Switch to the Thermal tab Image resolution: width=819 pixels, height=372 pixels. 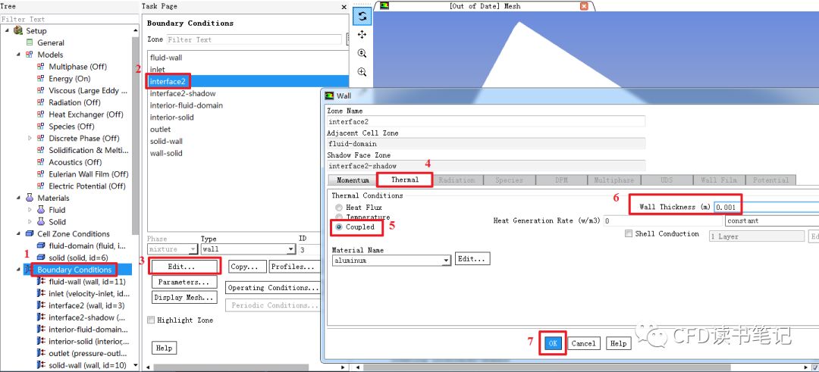click(x=404, y=180)
